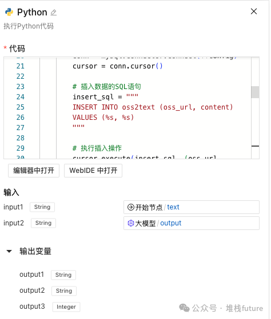This screenshot has width=271, height=319.
Task: Click the code editor scrollbar thumb
Action: pyautogui.click(x=255, y=92)
